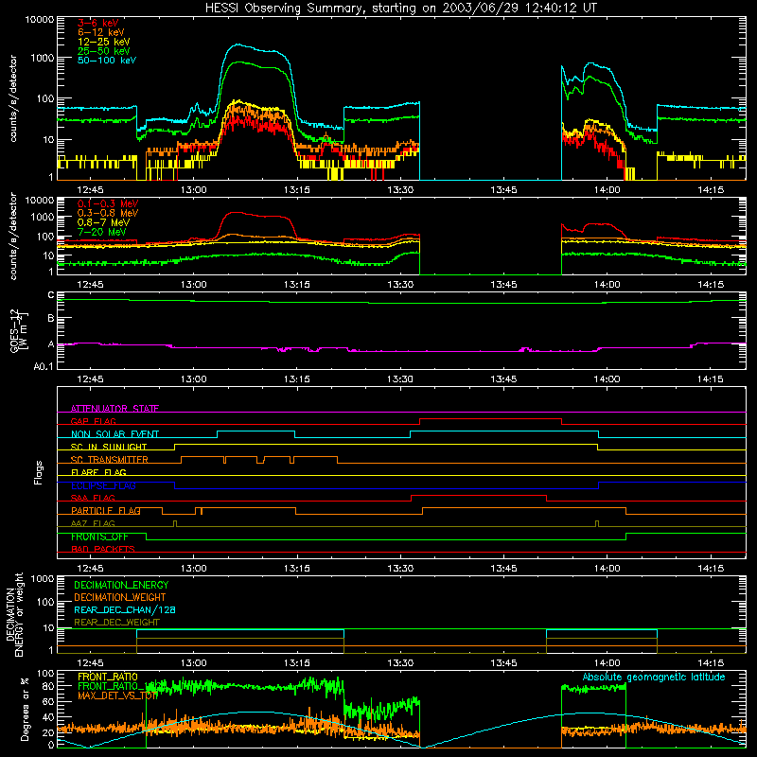The width and height of the screenshot is (757, 757).
Task: Click the A0.1 tick label on GOES axis
Action: (44, 366)
